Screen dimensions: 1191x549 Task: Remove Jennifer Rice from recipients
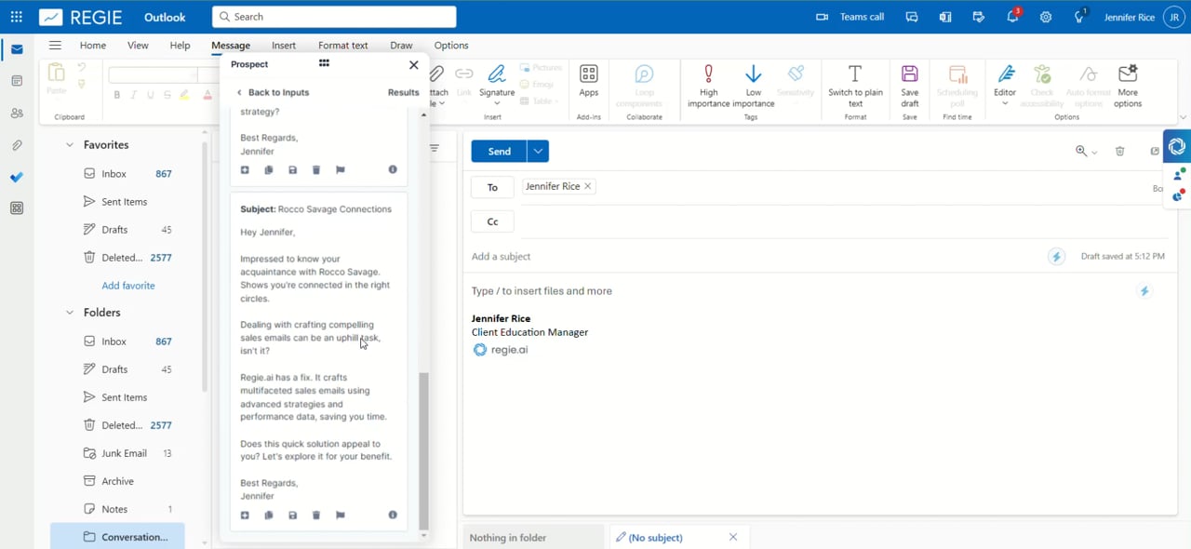pos(588,186)
